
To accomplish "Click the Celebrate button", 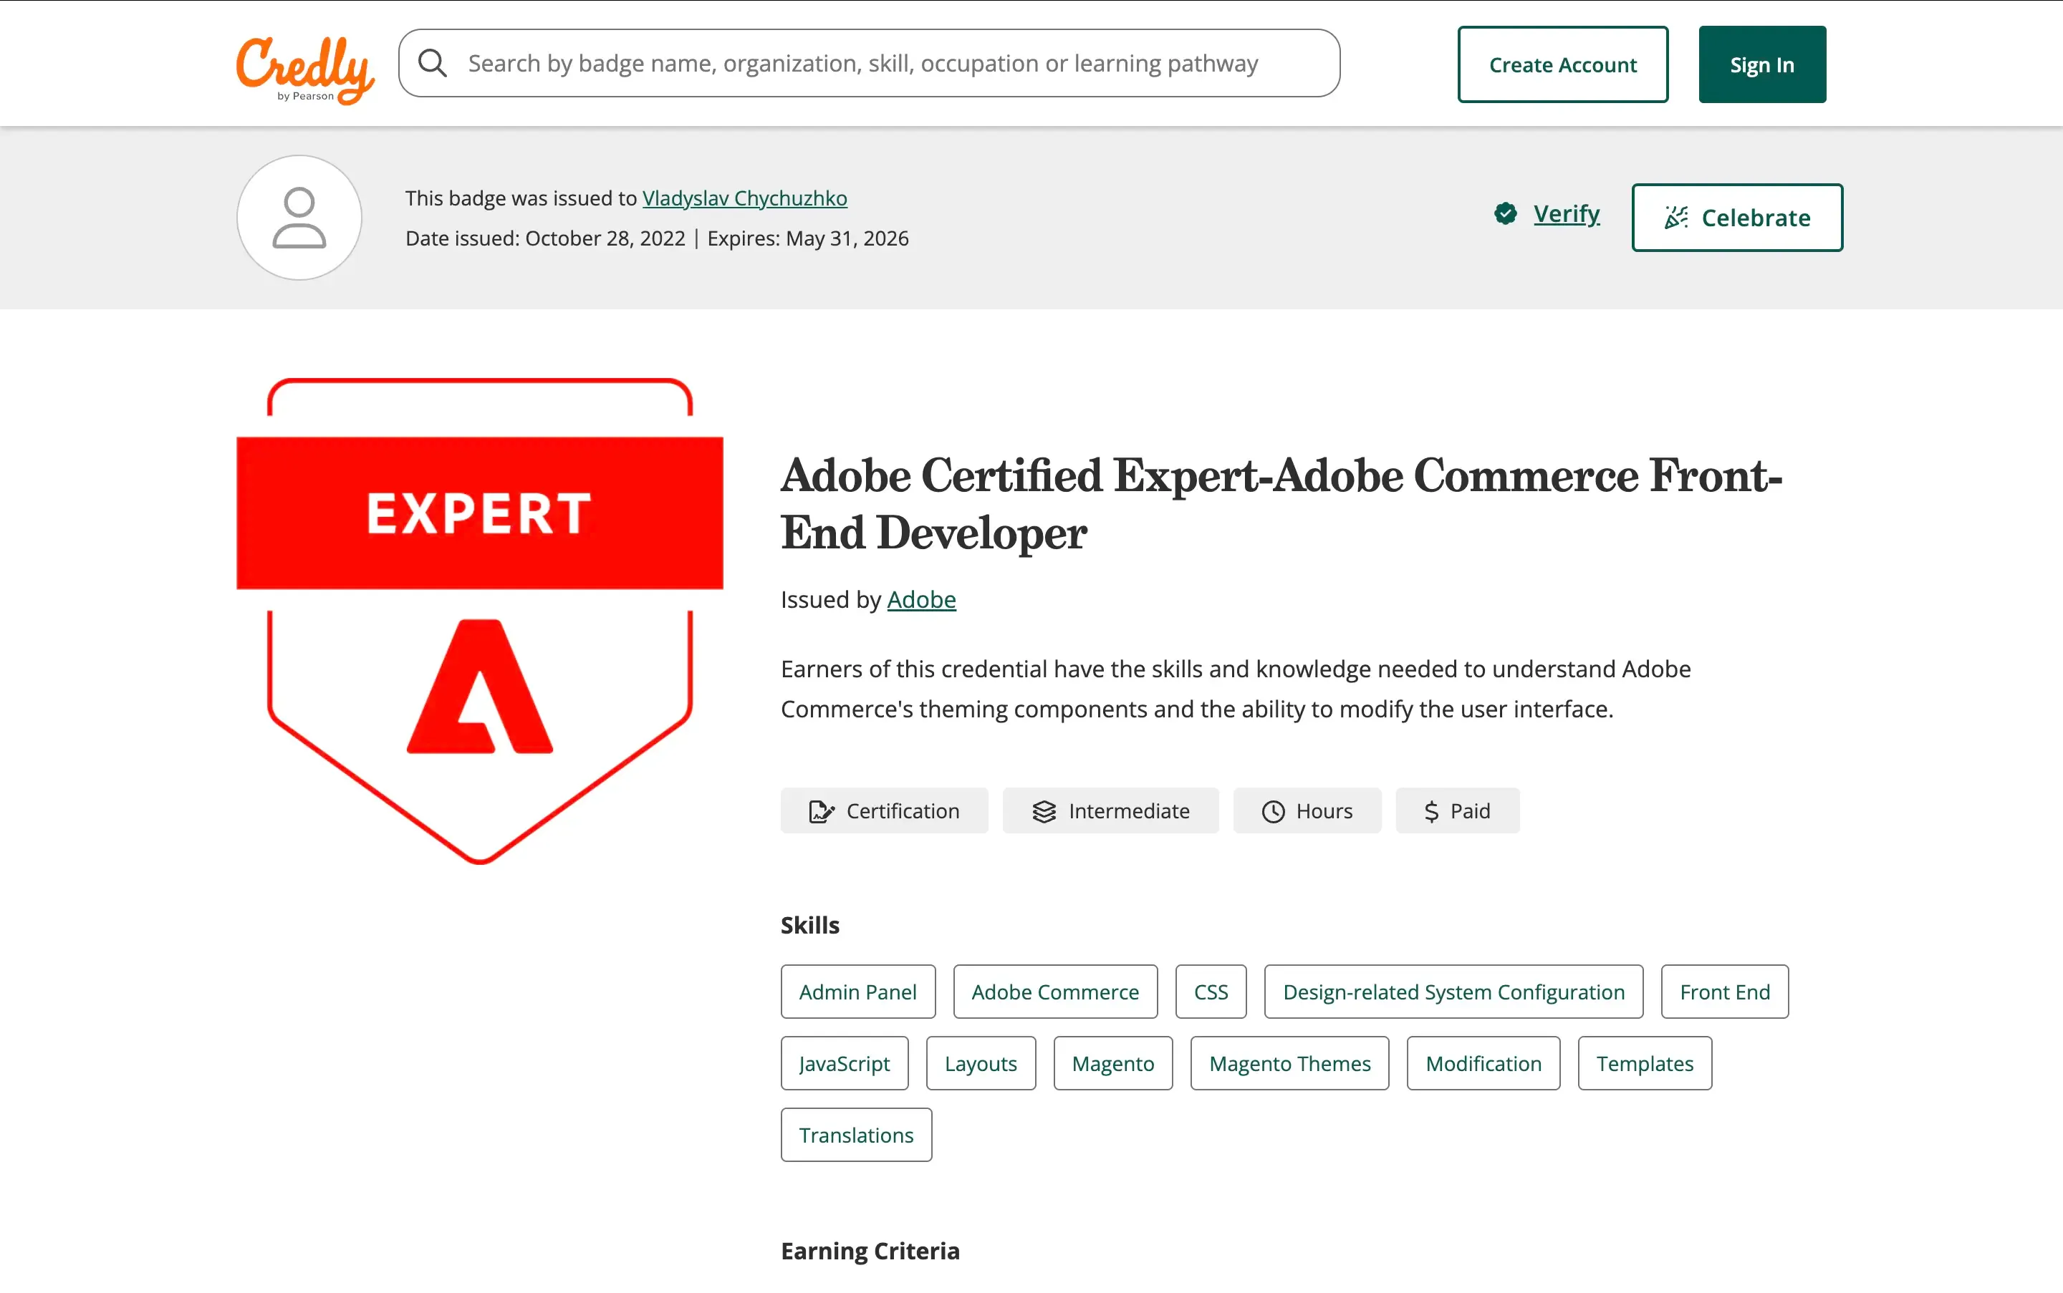I will click(1736, 217).
